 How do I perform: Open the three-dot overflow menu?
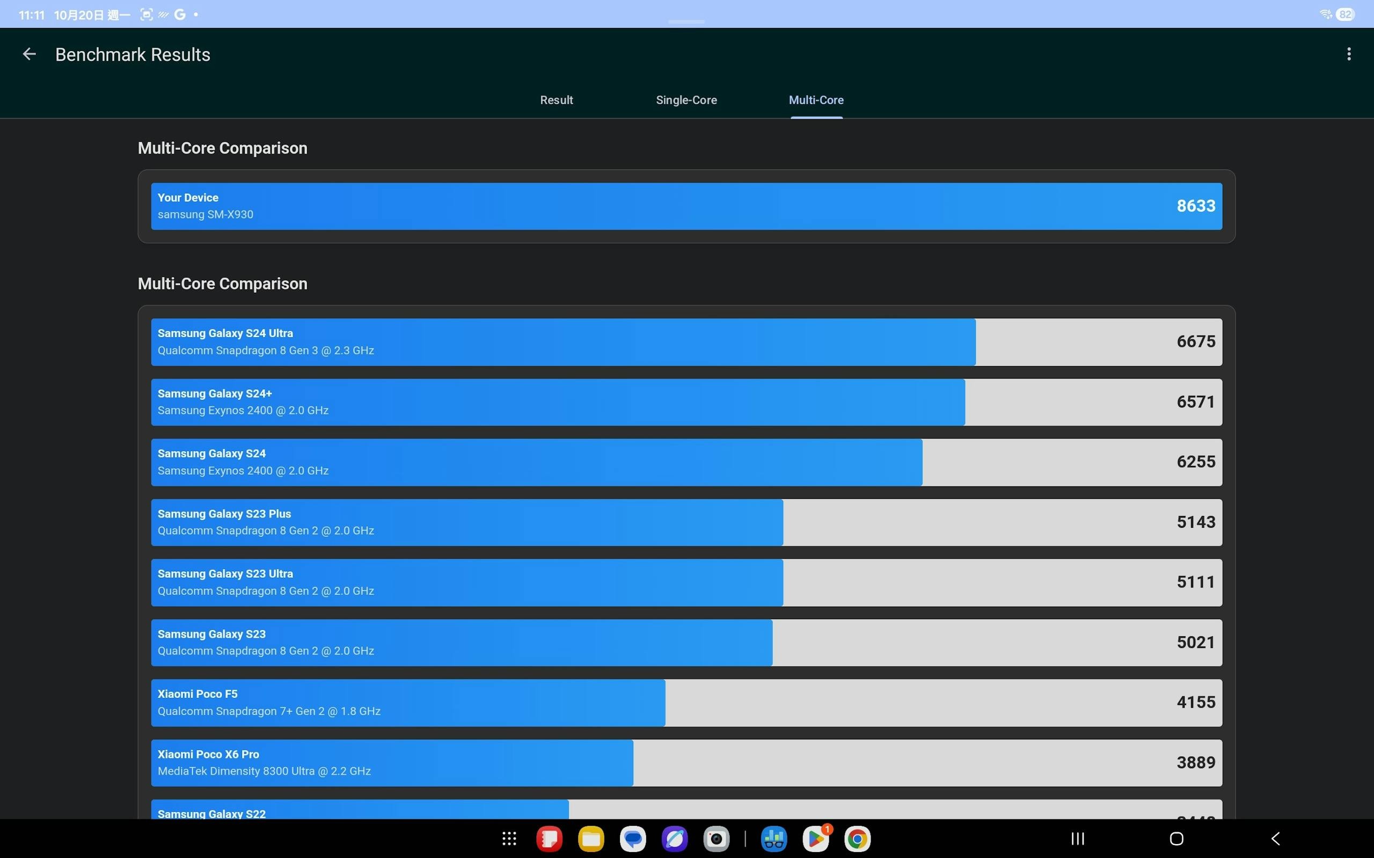coord(1348,54)
